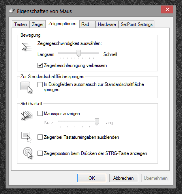Uncheck Zeigerbeschleunigung verbessern
182x194 pixels.
coord(40,65)
